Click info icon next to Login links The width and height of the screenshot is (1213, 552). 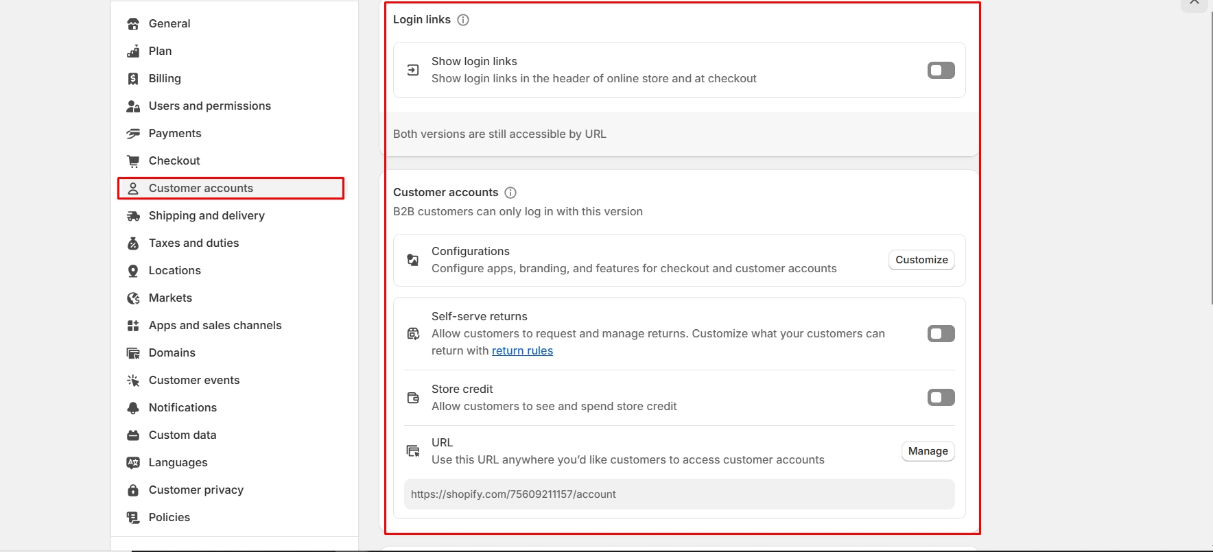(463, 20)
